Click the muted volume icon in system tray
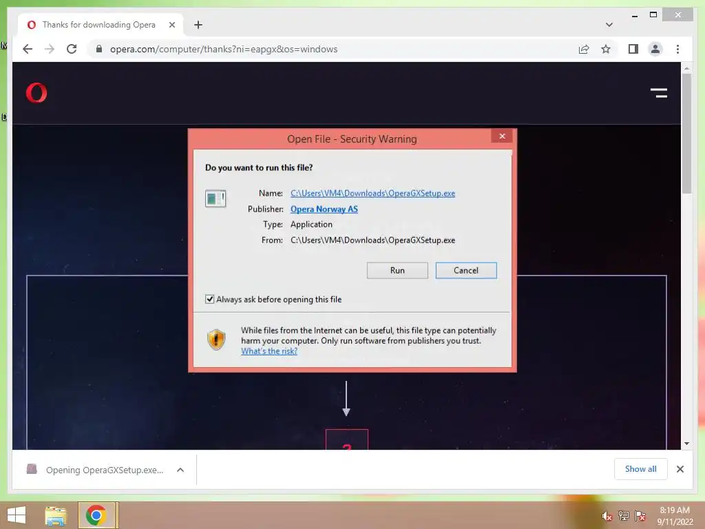 [x=607, y=516]
